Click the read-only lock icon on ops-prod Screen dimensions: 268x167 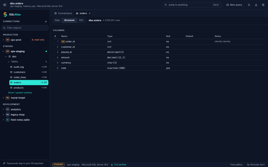pos(32,40)
